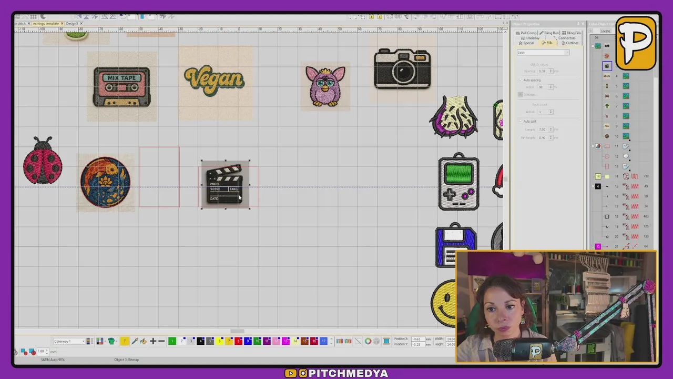Switch to the Connectors tab

pos(566,38)
